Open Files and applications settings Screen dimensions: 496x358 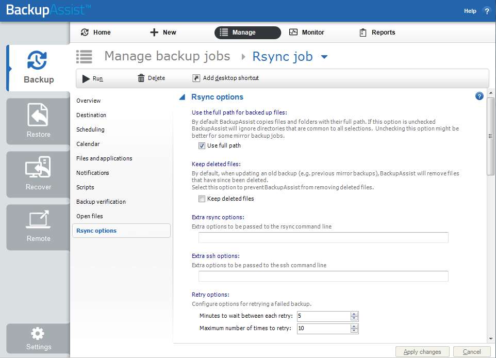click(x=104, y=158)
